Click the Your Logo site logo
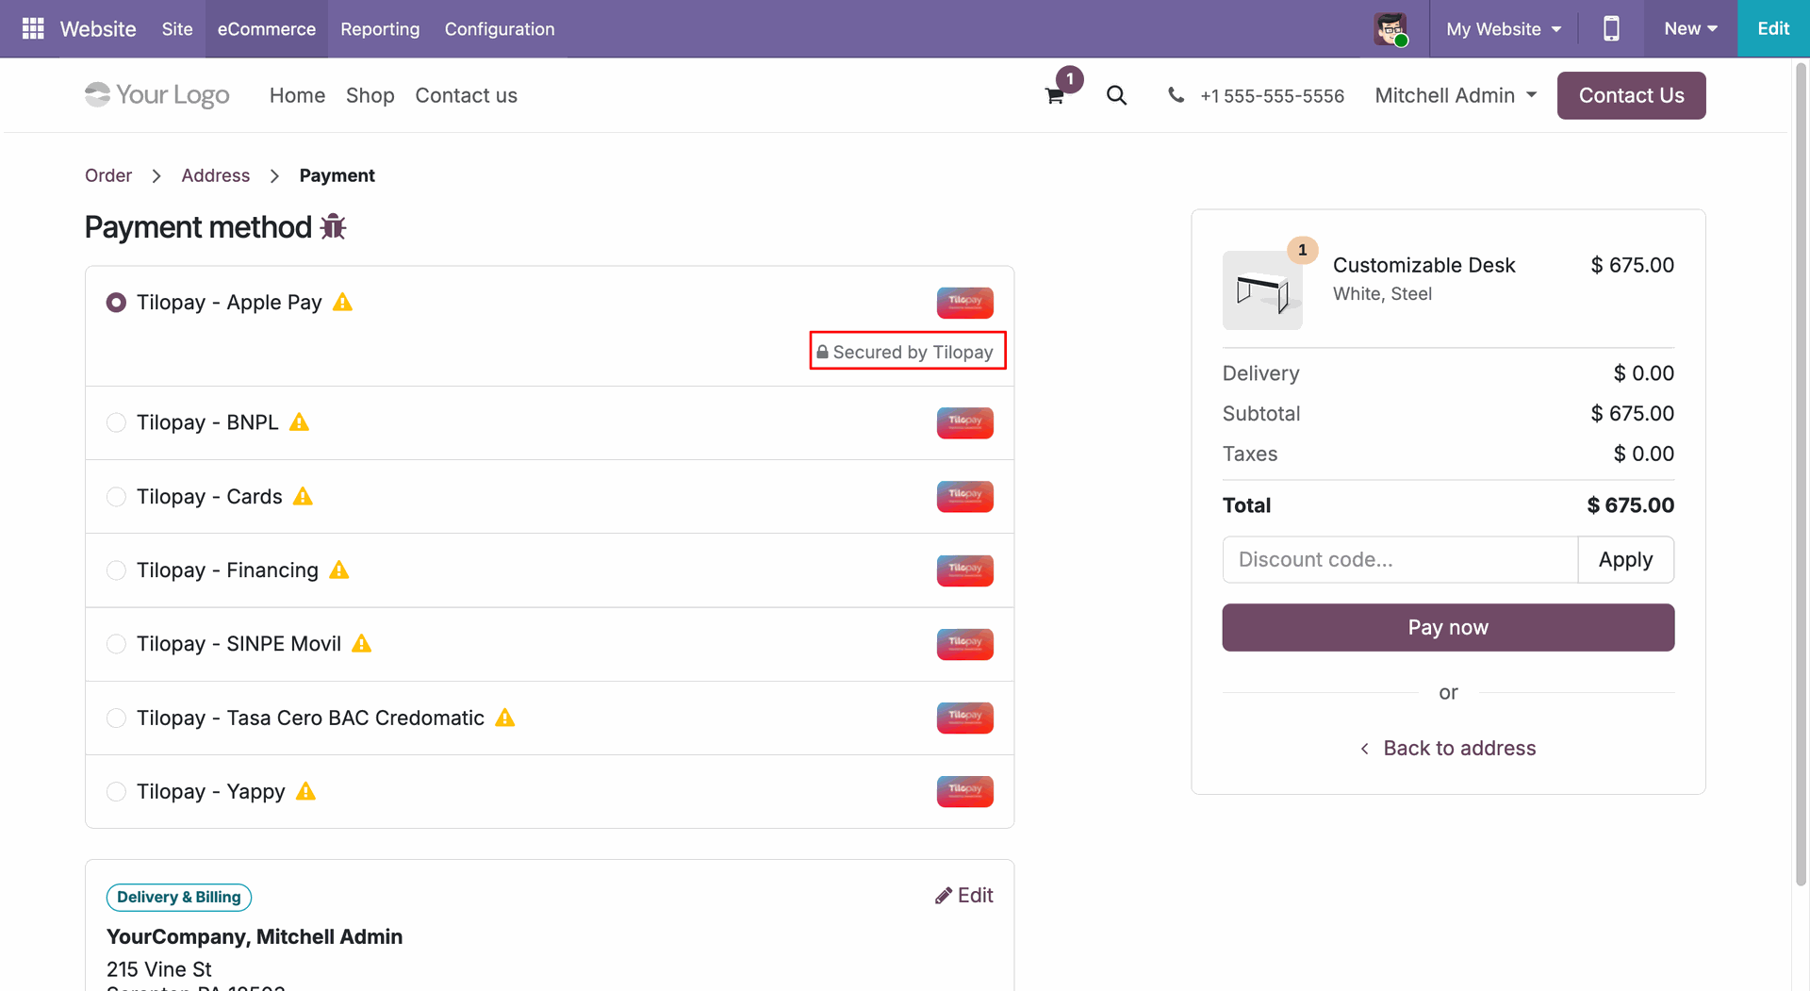This screenshot has height=991, width=1810. (x=156, y=95)
